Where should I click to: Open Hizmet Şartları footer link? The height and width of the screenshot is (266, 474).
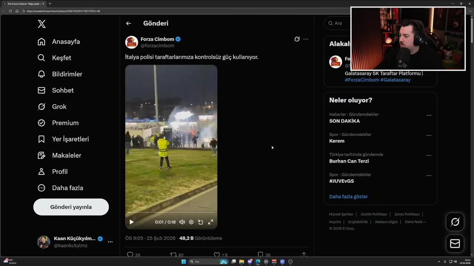tap(341, 214)
